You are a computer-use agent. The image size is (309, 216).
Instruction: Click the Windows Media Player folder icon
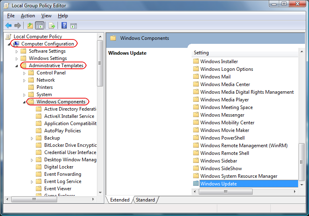[196, 99]
